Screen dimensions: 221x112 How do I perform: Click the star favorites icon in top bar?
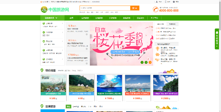[41, 2]
